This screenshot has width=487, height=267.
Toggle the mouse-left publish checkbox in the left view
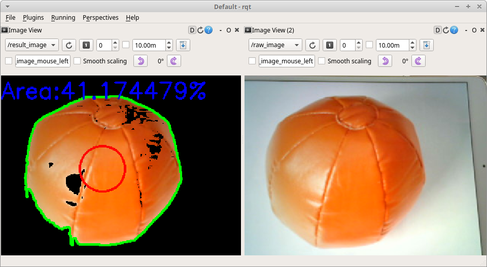point(9,61)
